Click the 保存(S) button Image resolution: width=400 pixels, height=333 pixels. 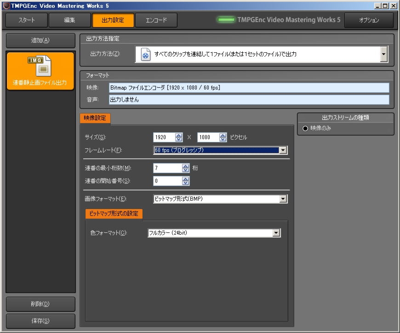pos(40,321)
